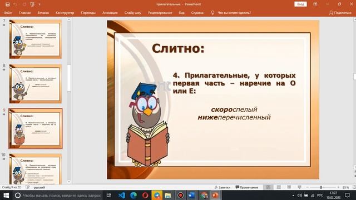Open the Рецензирование tab
This screenshot has height=200, width=356.
point(160,13)
